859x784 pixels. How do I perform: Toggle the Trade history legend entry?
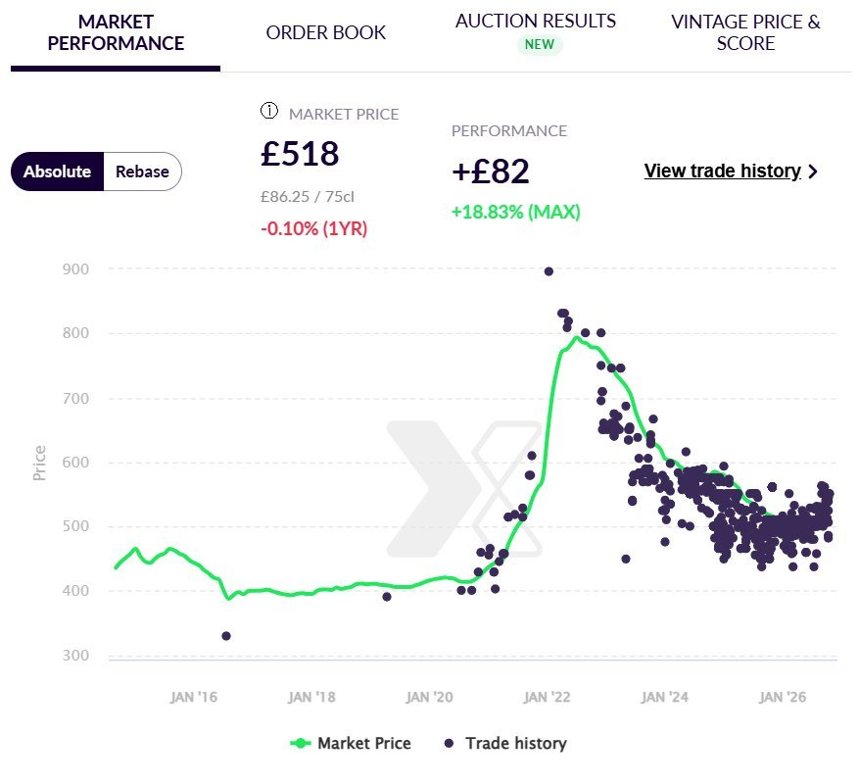point(505,744)
